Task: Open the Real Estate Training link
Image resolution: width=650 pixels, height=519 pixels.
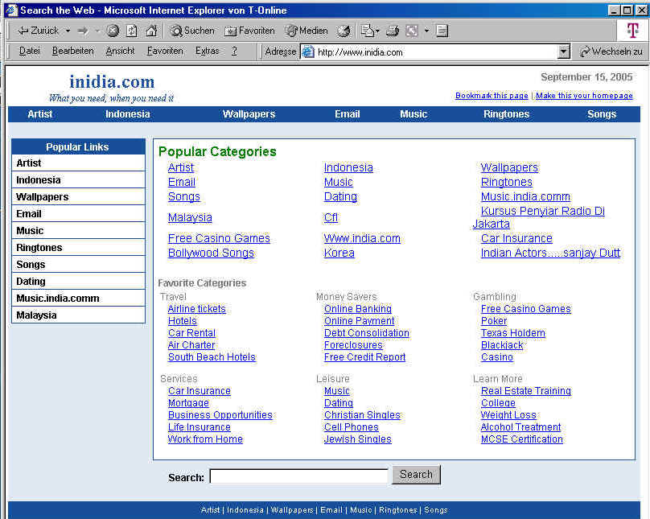Action: (526, 391)
